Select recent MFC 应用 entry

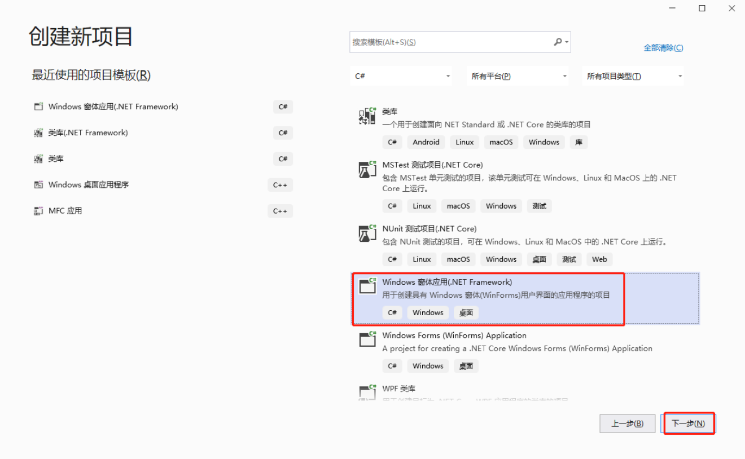click(163, 211)
